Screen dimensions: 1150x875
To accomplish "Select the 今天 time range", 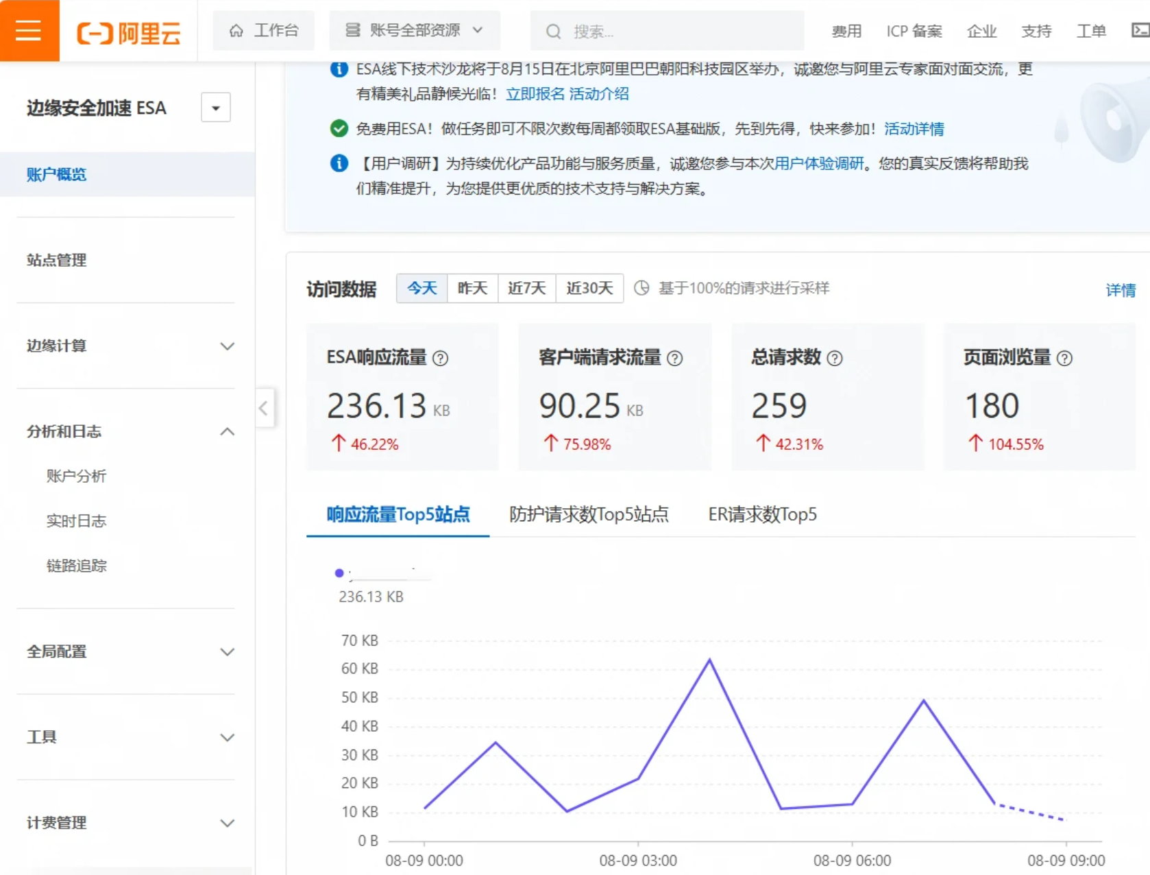I will pyautogui.click(x=422, y=288).
